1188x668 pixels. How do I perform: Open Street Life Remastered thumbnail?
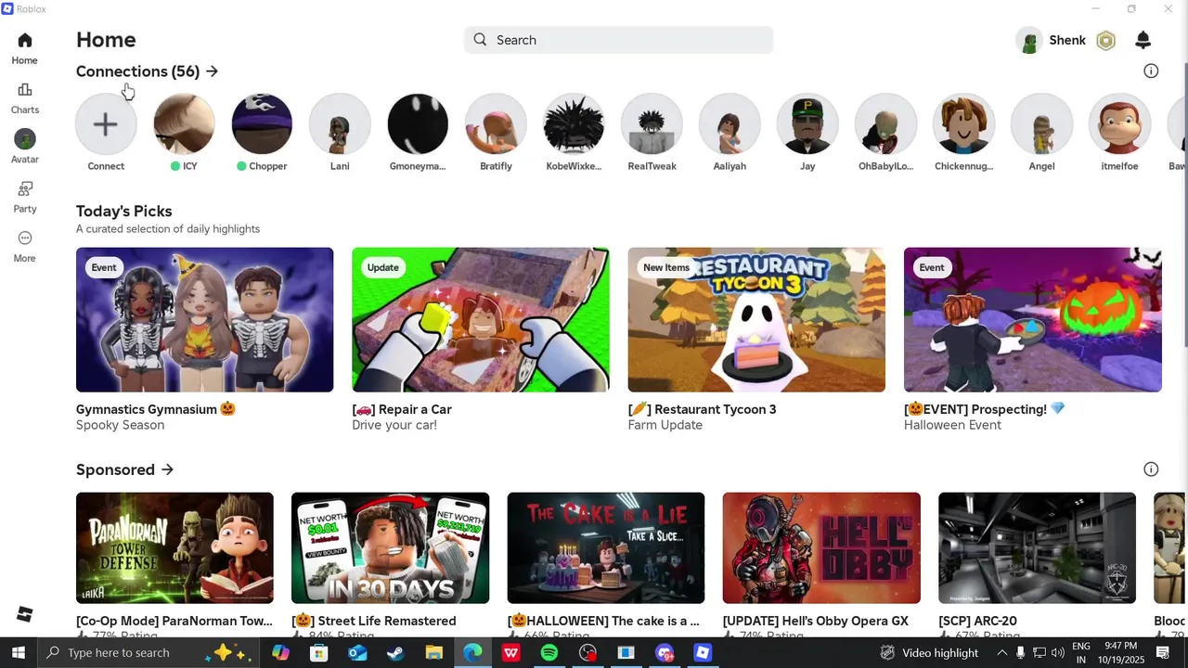coord(390,548)
